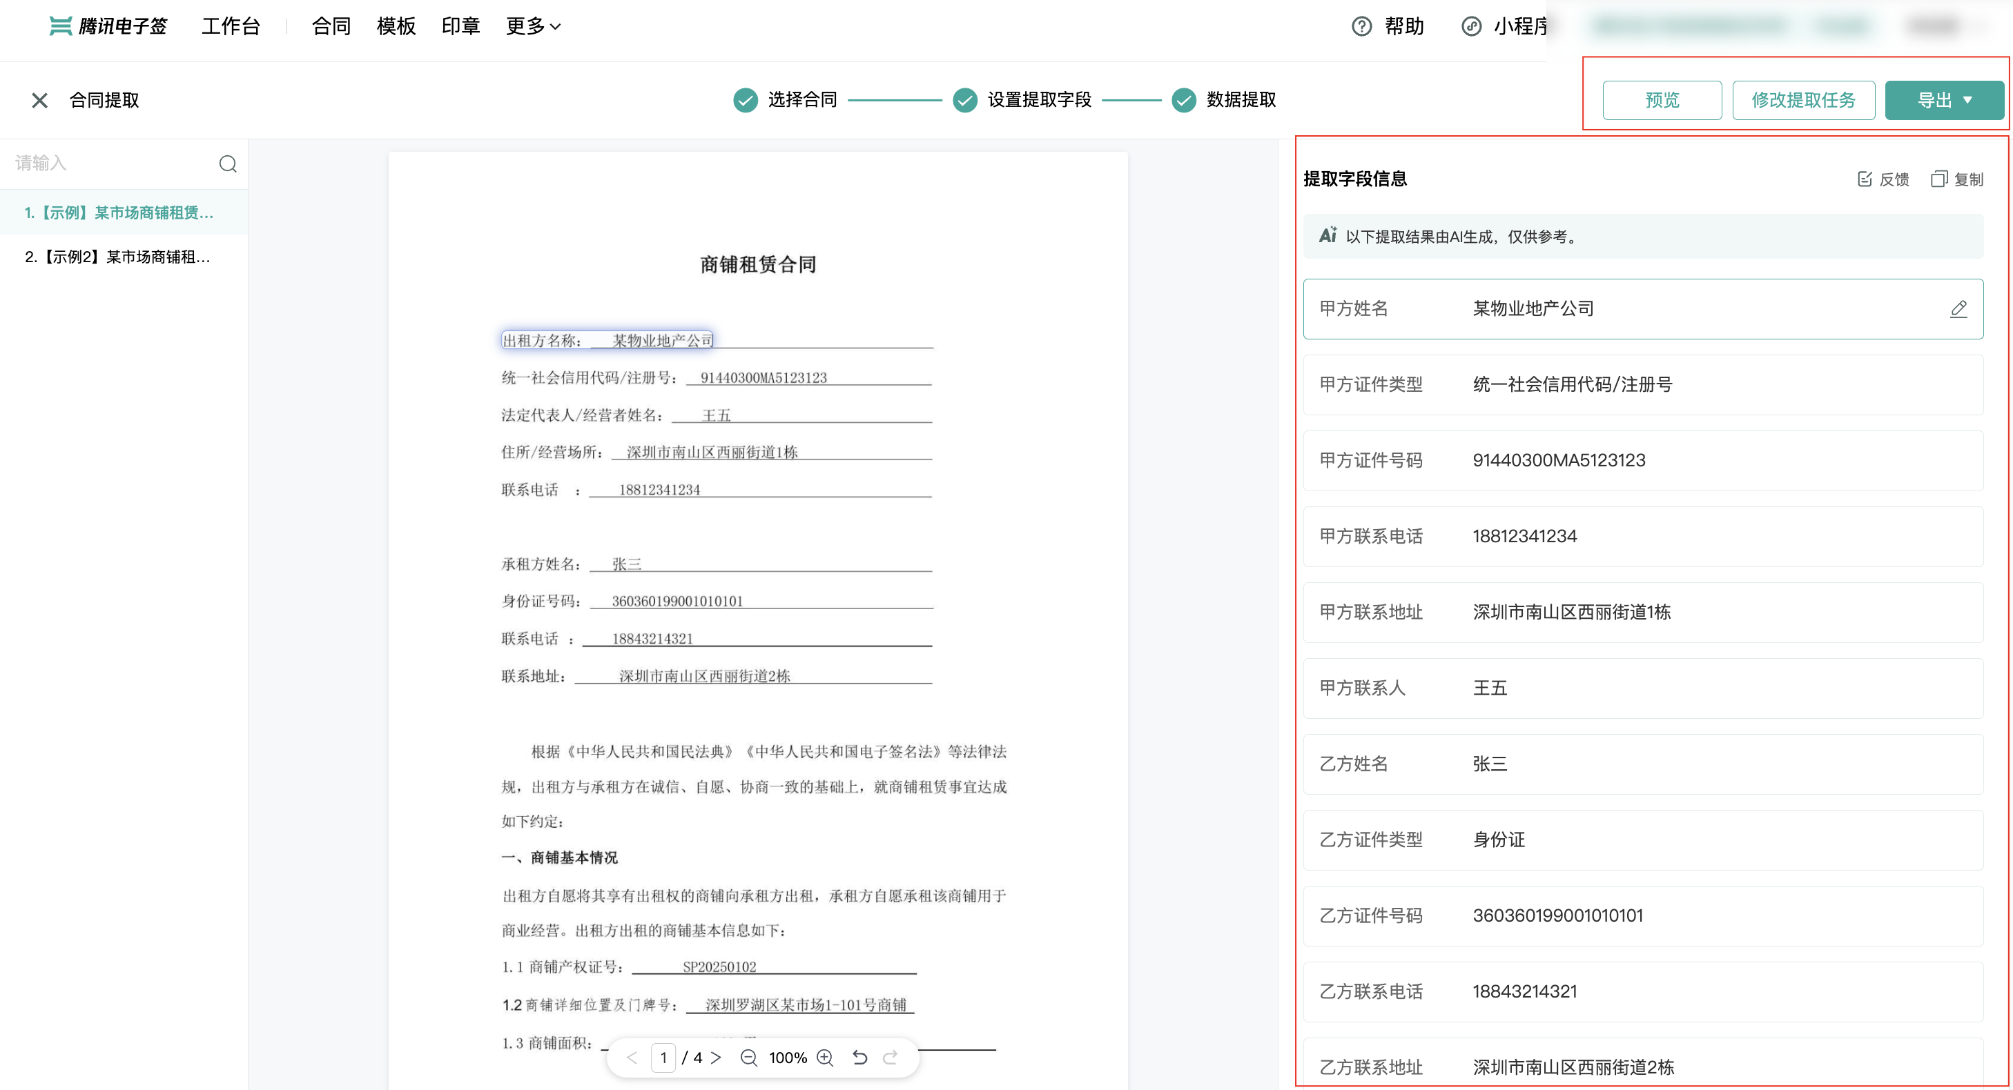The height and width of the screenshot is (1090, 2013).
Task: Open the 工作台 menu
Action: pos(231,26)
